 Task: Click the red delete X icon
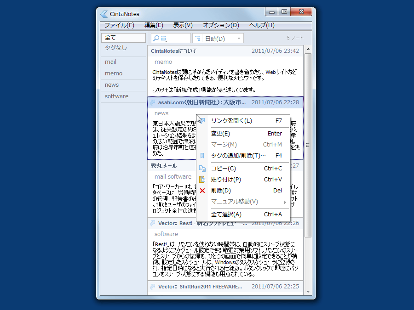[202, 191]
